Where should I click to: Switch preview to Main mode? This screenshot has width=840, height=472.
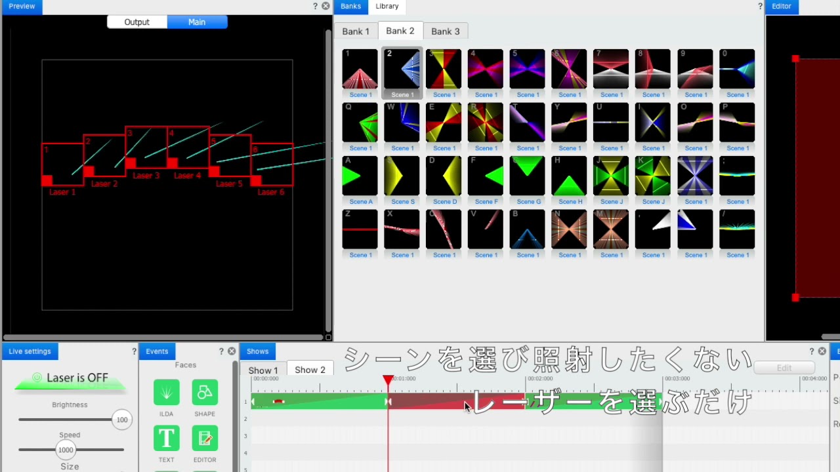pos(197,22)
